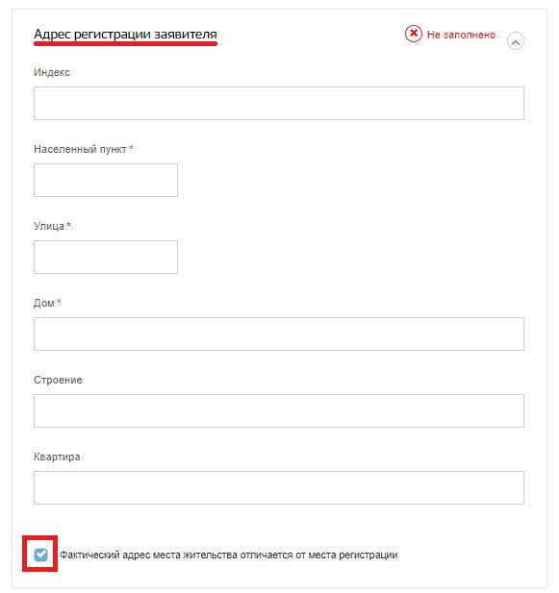This screenshot has height=593, width=559.
Task: Click the Дом field label
Action: click(44, 303)
